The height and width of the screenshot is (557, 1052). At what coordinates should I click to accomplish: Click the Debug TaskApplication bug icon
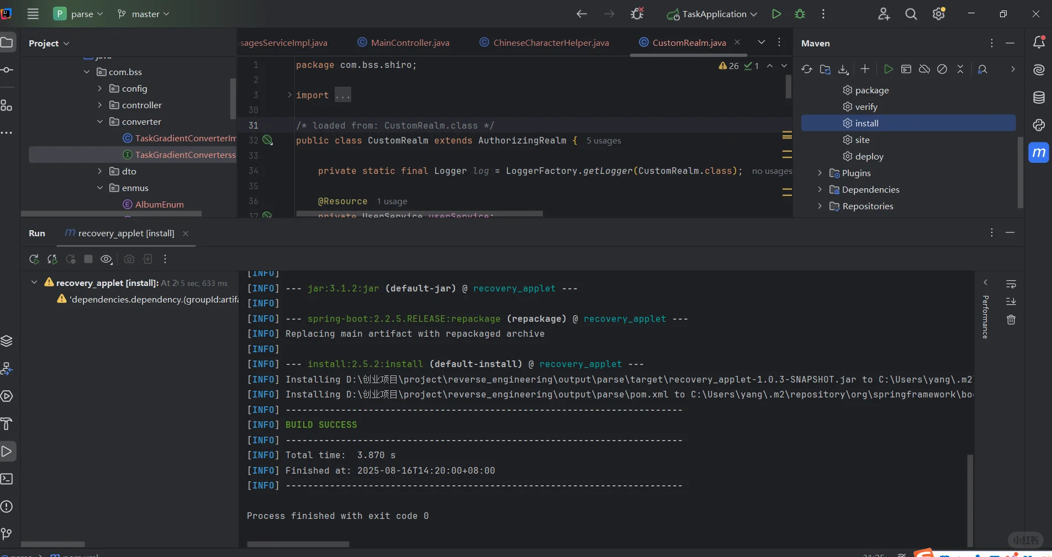tap(800, 14)
